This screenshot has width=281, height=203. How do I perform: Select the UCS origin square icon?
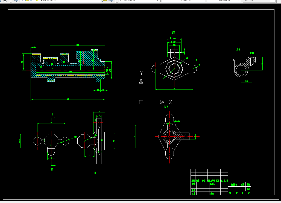(x=141, y=102)
